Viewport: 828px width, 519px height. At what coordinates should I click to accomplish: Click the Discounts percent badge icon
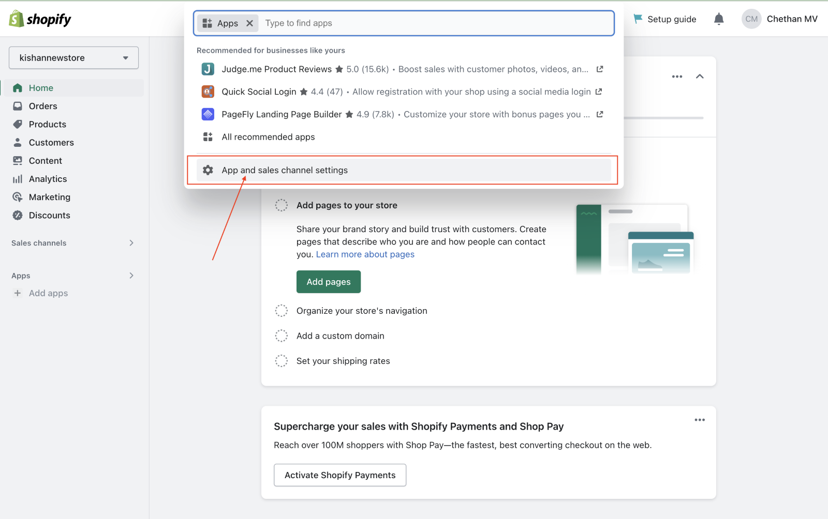18,215
